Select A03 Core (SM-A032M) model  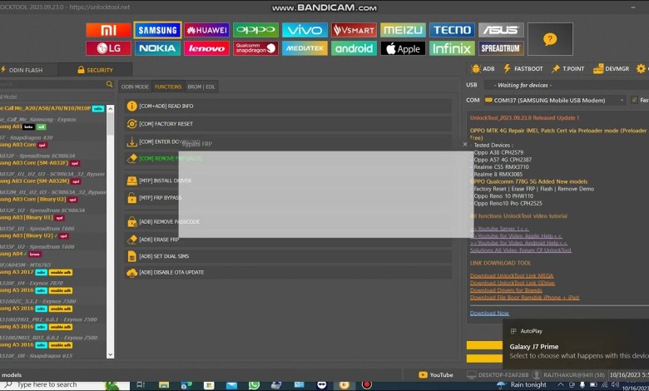pos(41,181)
